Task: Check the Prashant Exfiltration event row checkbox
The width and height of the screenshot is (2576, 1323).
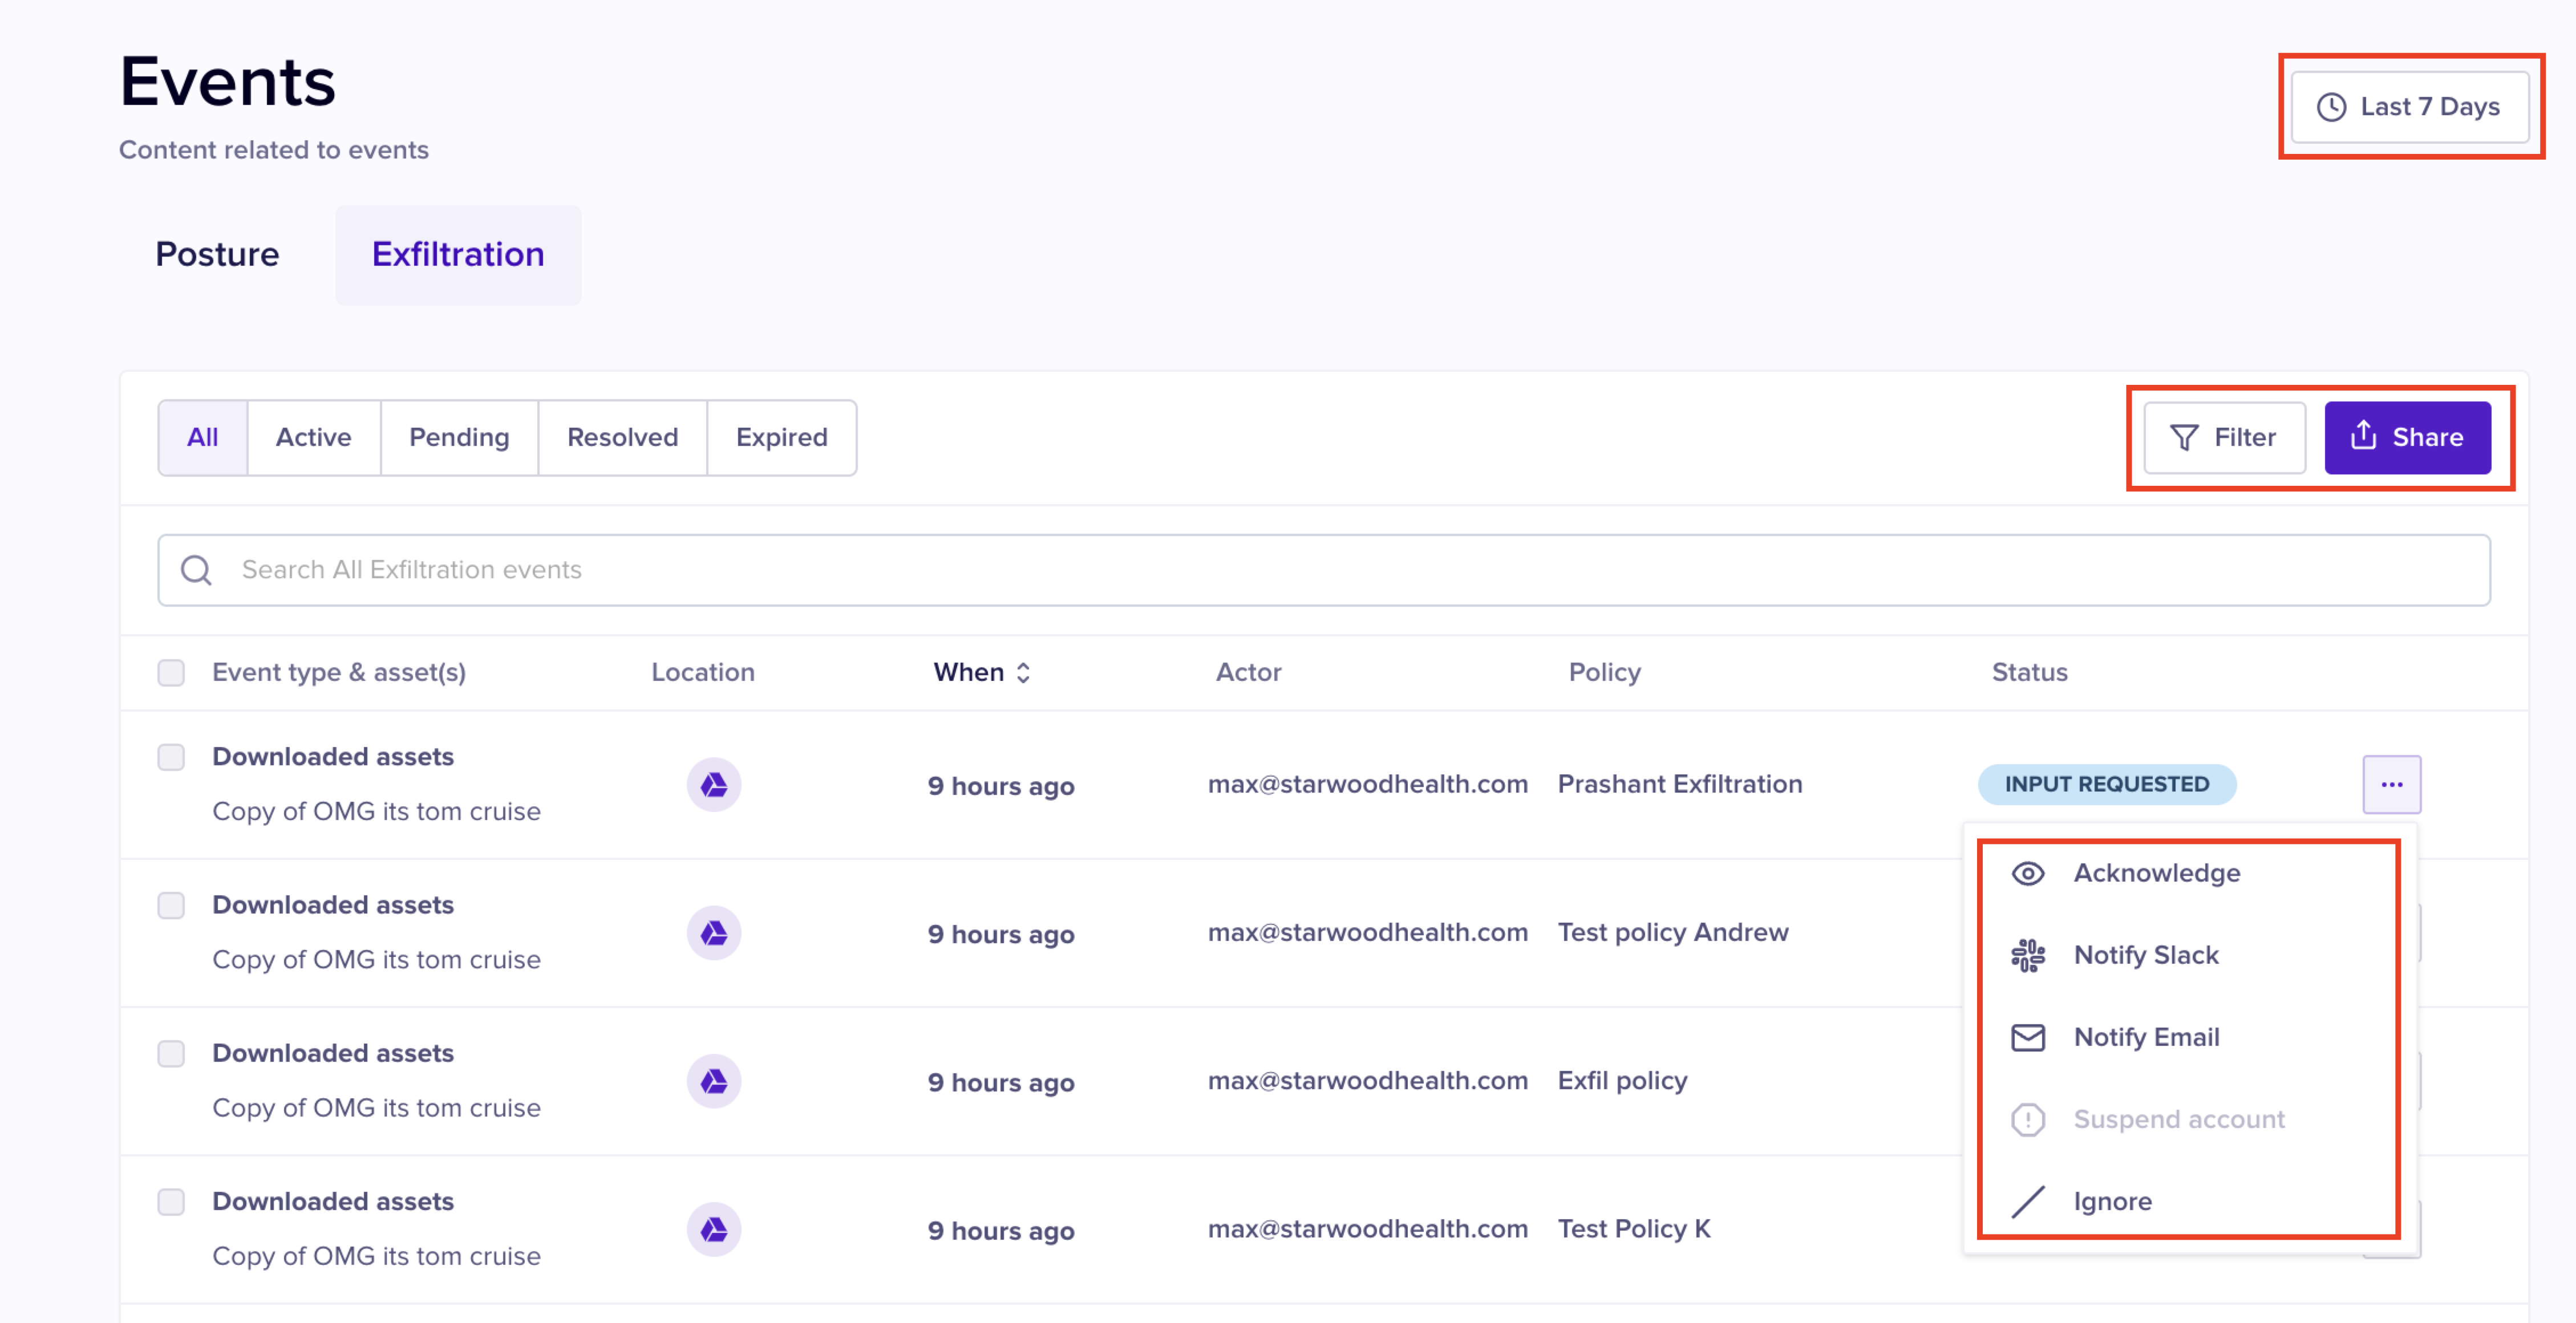Action: (171, 757)
